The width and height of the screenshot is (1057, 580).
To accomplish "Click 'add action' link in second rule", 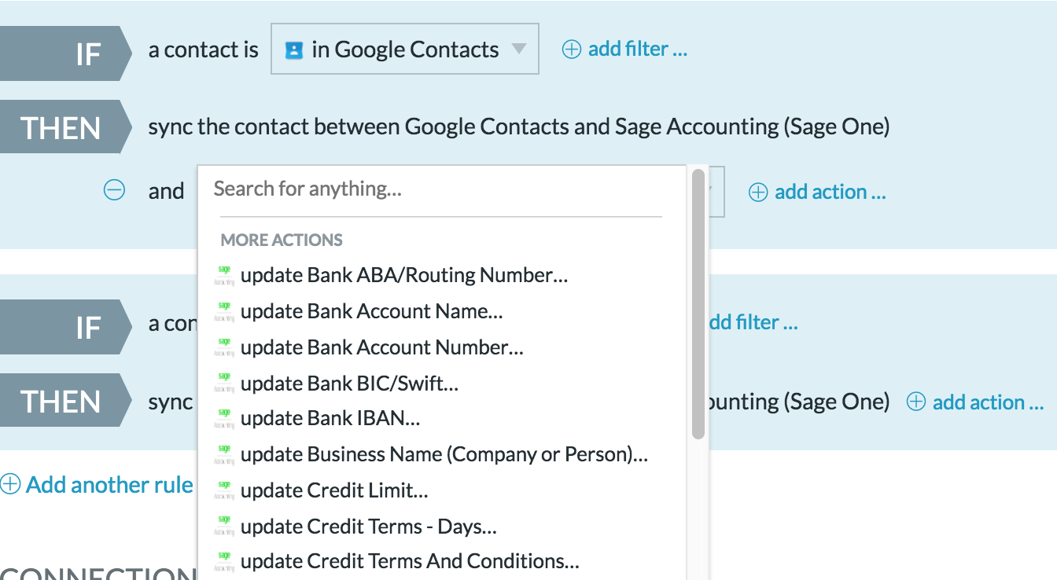I will click(x=989, y=402).
